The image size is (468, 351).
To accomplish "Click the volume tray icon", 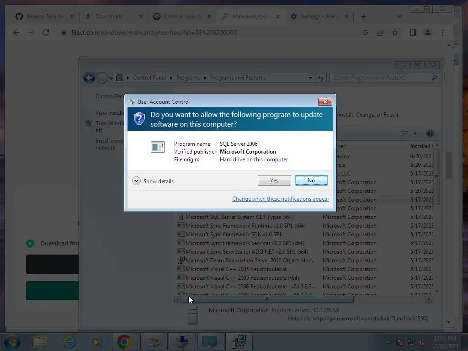I will coord(422,343).
